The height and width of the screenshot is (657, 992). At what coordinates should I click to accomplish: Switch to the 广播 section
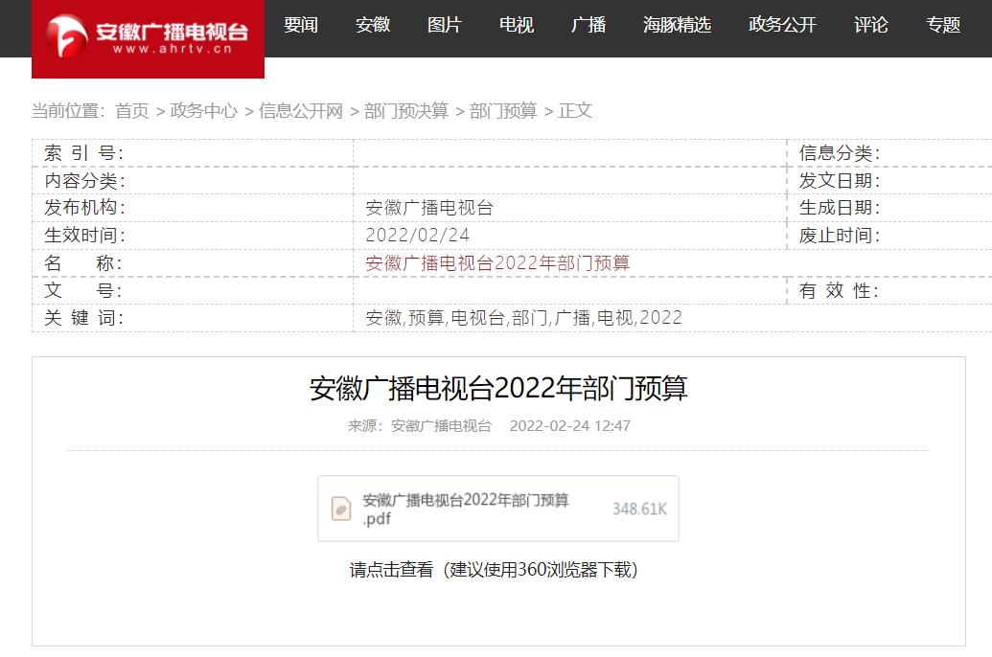coord(588,25)
